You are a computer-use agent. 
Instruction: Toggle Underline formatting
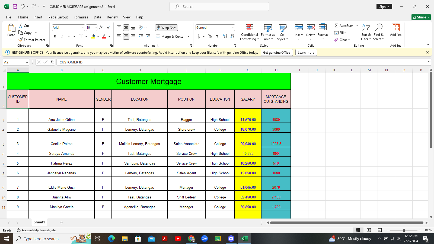click(x=69, y=36)
